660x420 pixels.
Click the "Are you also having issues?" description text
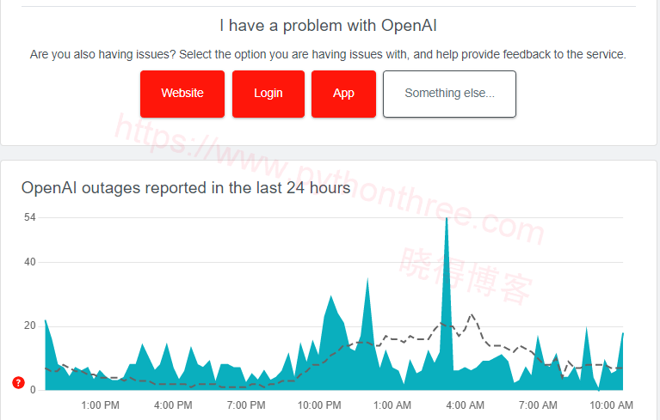tap(328, 55)
